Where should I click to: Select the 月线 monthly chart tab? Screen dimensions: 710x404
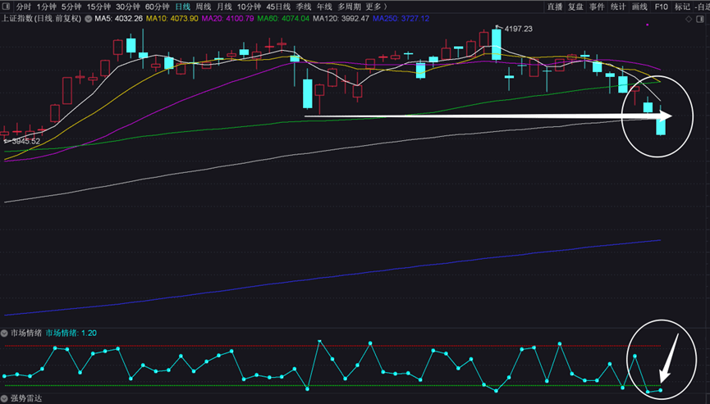[223, 7]
